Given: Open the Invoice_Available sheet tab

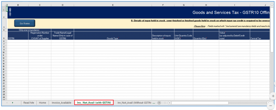Looking at the screenshot, I should point(61,103).
